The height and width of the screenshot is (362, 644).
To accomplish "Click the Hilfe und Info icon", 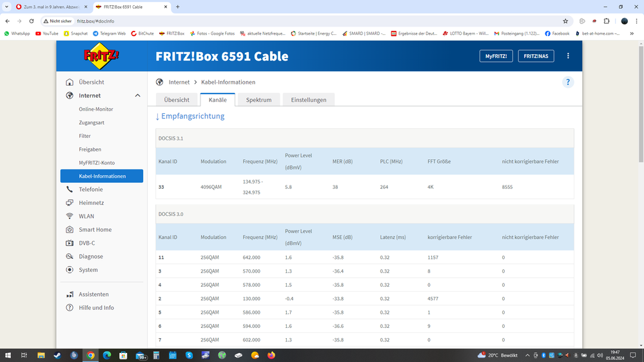I will 70,307.
